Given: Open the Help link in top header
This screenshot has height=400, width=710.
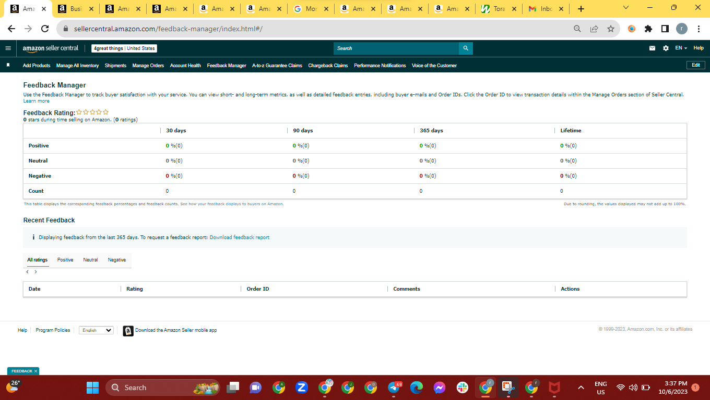Looking at the screenshot, I should [x=699, y=48].
